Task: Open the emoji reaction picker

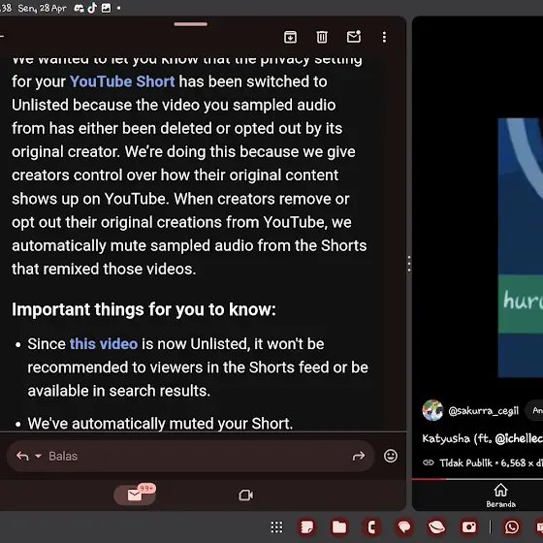Action: click(x=391, y=456)
